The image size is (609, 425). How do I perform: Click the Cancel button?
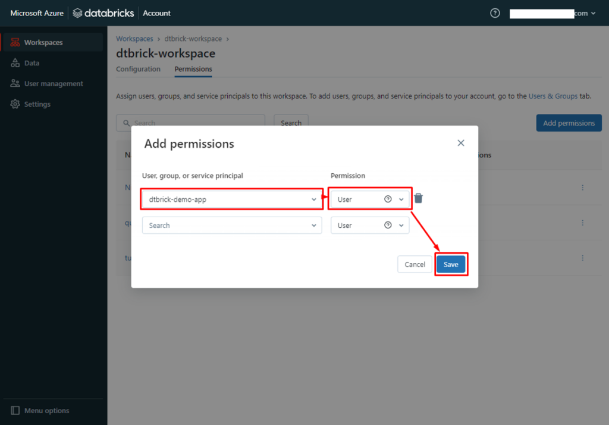(415, 264)
